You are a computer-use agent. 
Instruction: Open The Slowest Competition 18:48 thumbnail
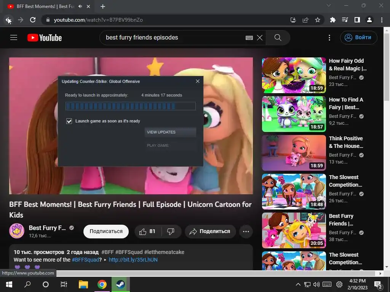click(x=294, y=192)
